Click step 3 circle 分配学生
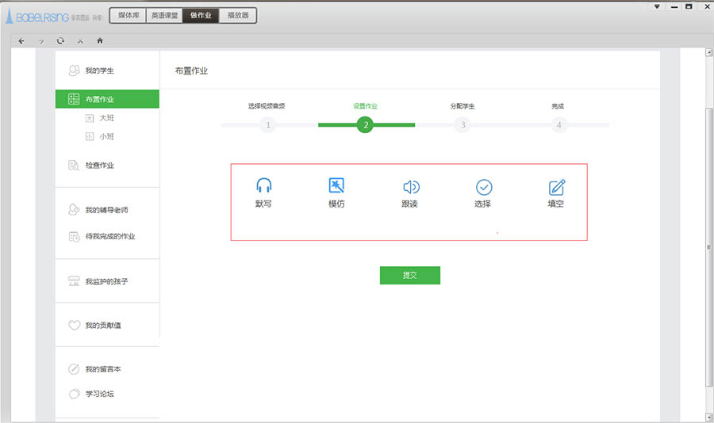 tap(463, 124)
